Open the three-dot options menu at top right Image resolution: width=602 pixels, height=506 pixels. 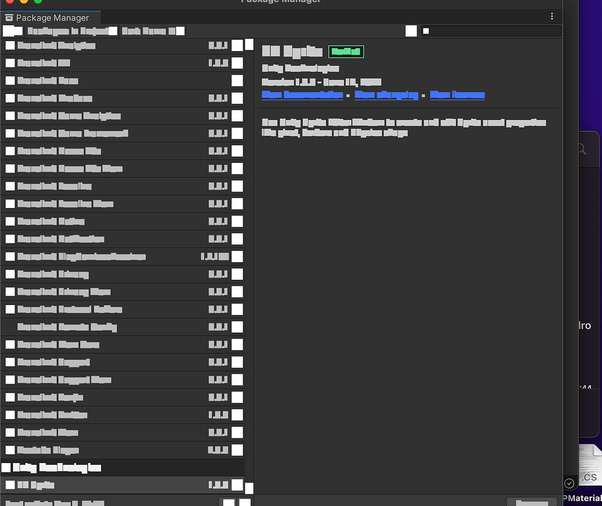551,16
